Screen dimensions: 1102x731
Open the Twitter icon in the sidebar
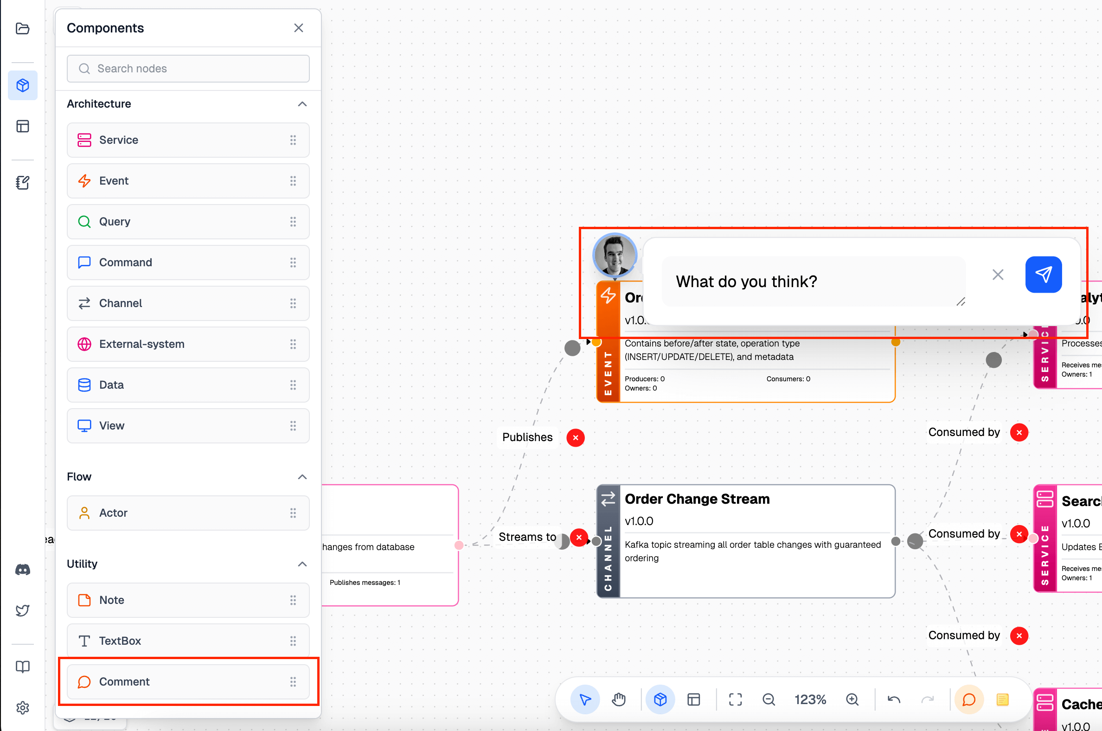pyautogui.click(x=22, y=610)
